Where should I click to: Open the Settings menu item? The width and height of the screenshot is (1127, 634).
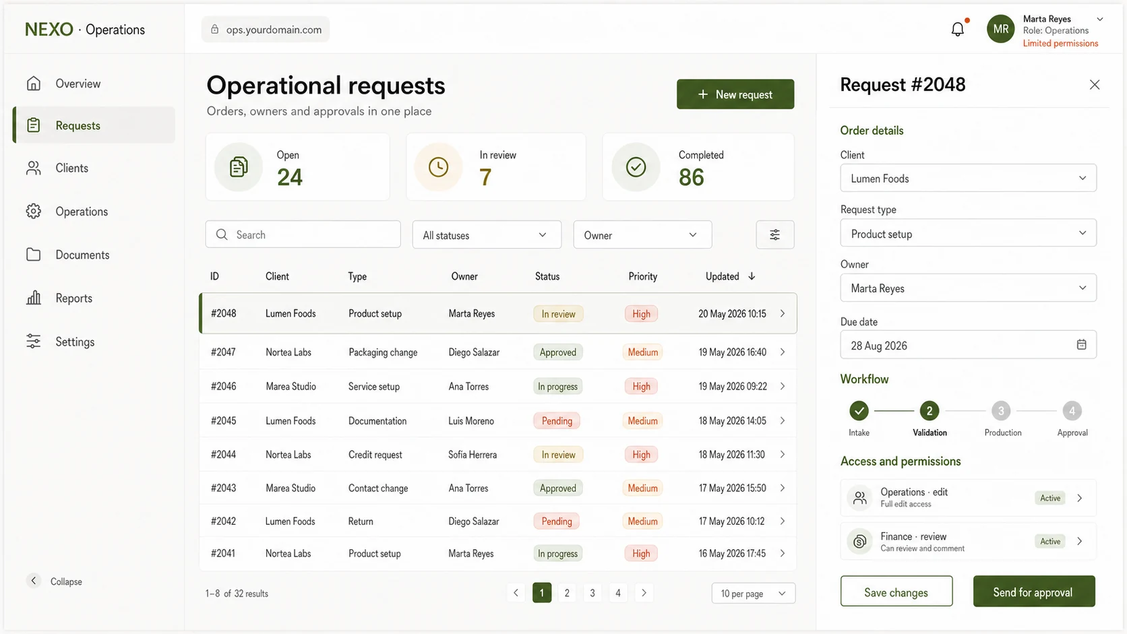pos(94,342)
